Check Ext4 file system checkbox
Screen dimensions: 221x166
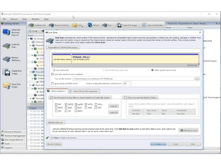click(x=86, y=108)
